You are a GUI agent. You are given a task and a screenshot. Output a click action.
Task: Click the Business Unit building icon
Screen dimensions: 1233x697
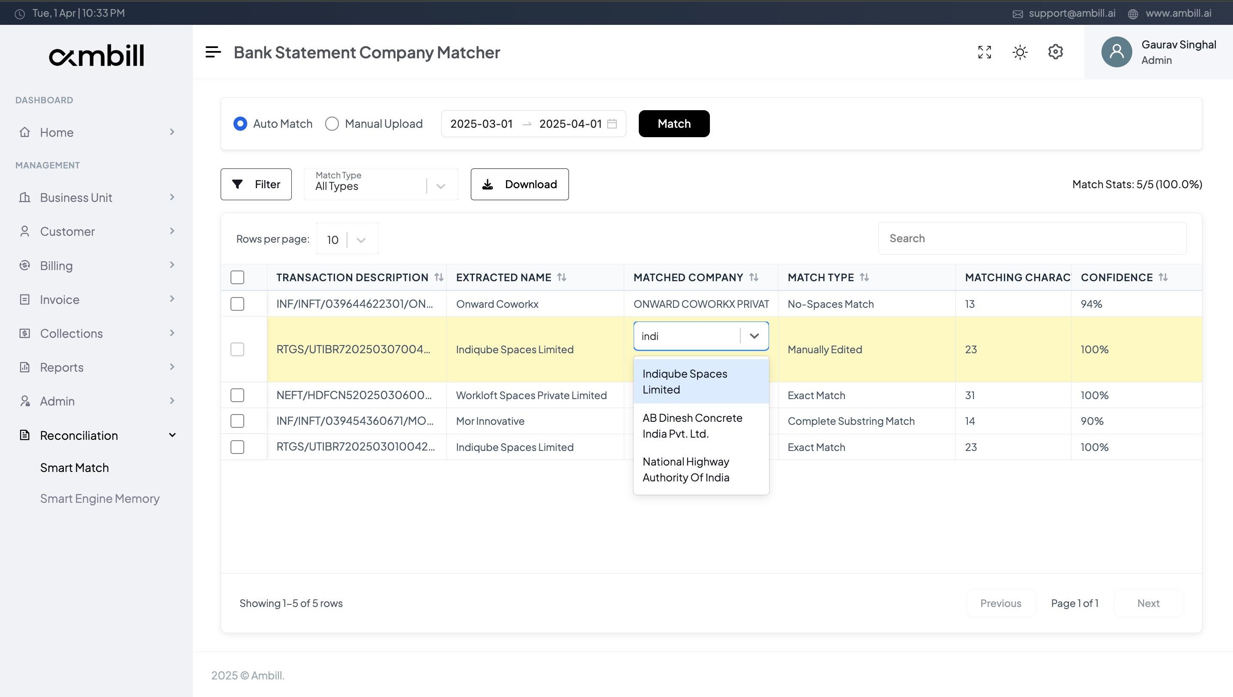[24, 197]
